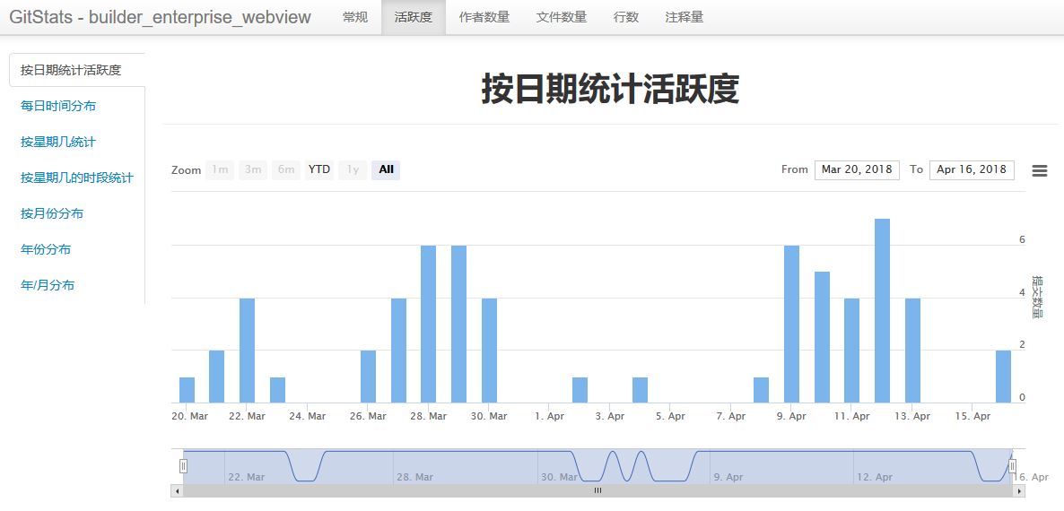
Task: Open 每日时间分布 in the sidebar
Action: (58, 106)
